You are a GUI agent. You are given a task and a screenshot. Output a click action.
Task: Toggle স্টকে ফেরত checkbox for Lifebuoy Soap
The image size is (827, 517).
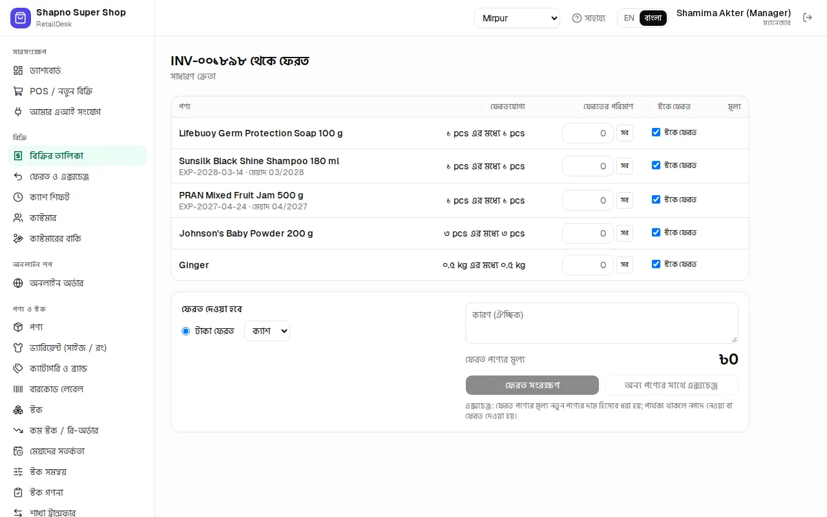pos(656,132)
